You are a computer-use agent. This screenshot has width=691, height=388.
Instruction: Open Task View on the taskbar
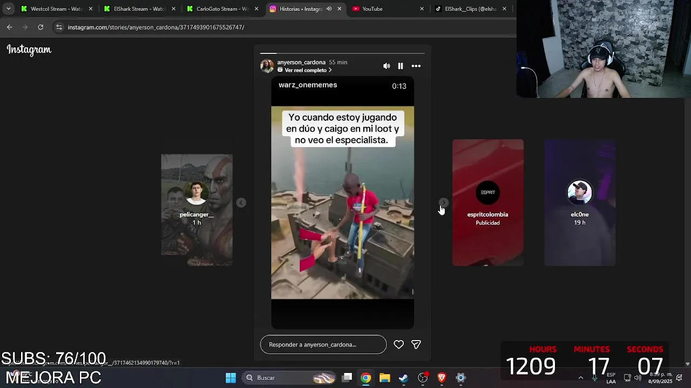tap(347, 378)
